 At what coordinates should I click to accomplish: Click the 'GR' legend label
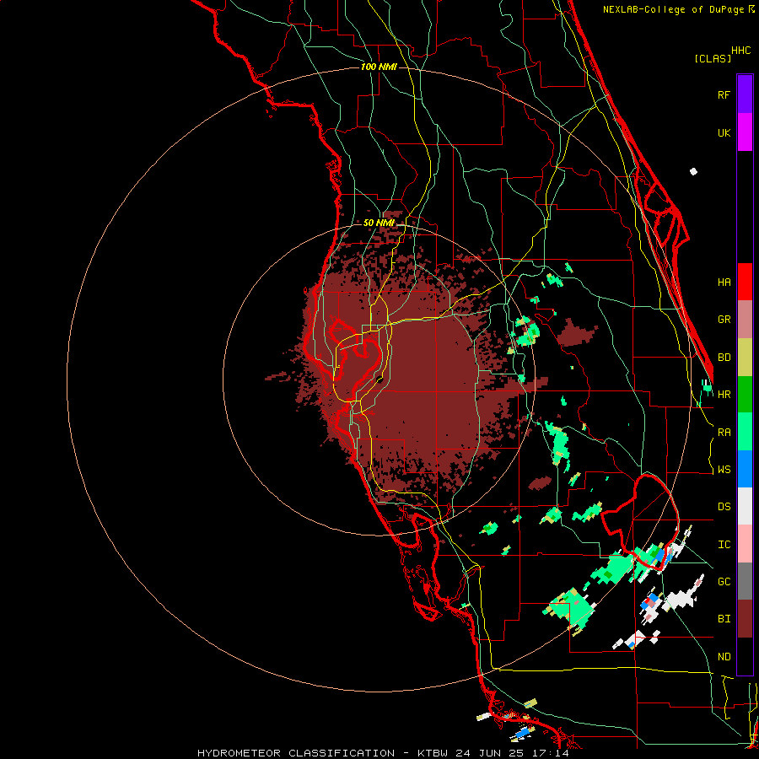[x=724, y=320]
